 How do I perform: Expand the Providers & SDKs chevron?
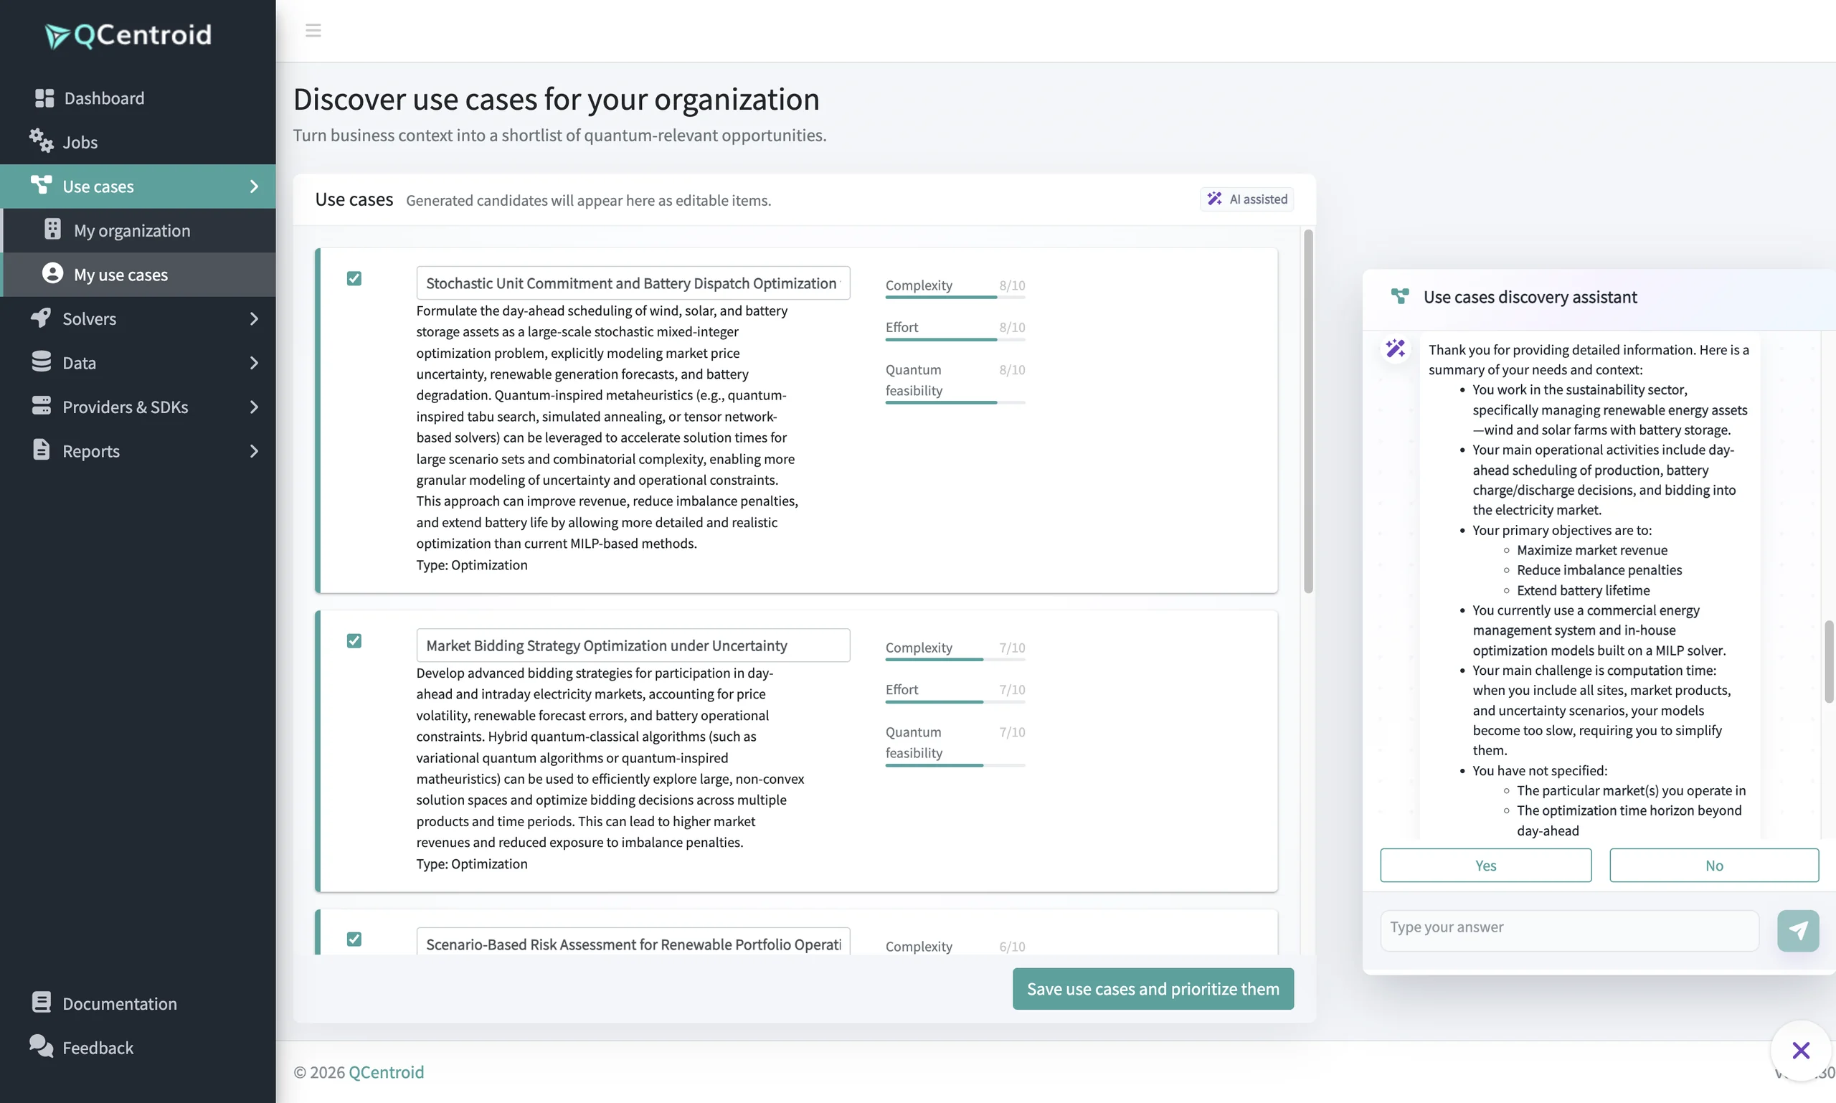[x=254, y=407]
